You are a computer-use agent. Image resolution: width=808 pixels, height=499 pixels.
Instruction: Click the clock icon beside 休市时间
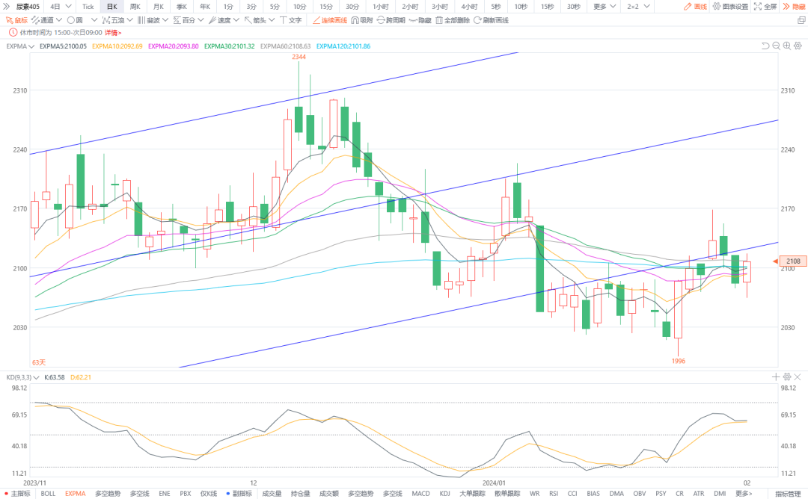[x=13, y=32]
